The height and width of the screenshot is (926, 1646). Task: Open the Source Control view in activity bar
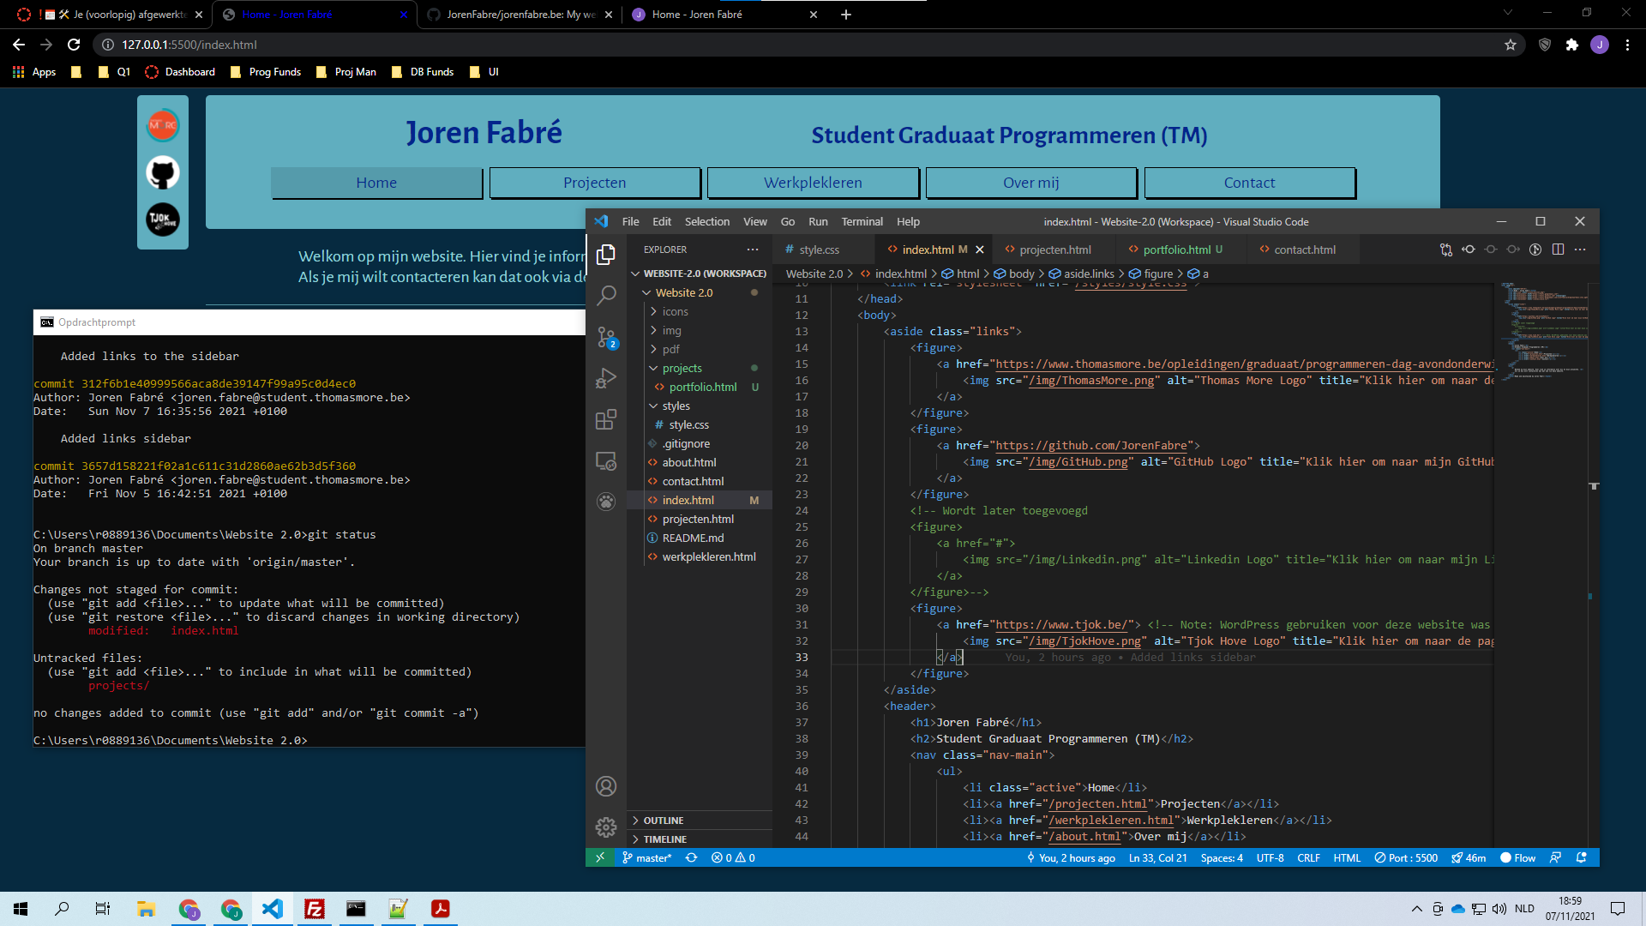[606, 336]
